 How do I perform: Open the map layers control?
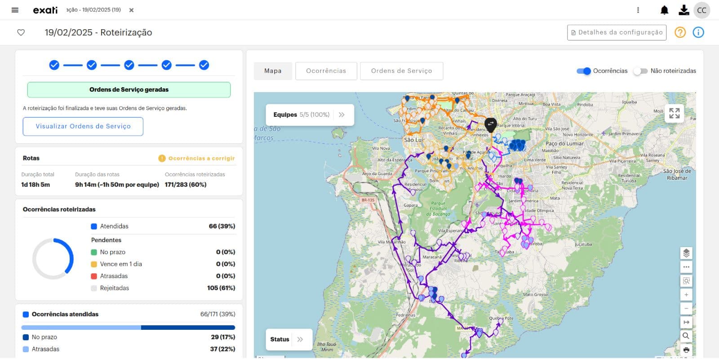pyautogui.click(x=686, y=253)
